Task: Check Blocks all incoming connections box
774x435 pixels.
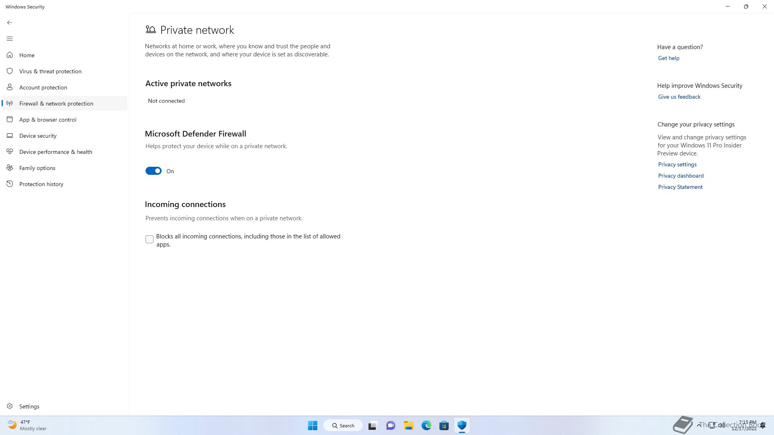Action: (150, 239)
